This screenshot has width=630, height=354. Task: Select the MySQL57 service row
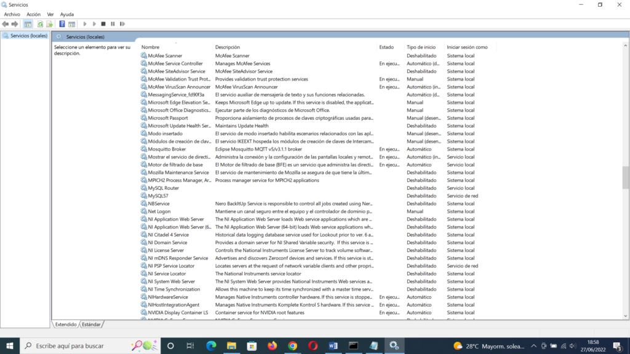pyautogui.click(x=158, y=196)
